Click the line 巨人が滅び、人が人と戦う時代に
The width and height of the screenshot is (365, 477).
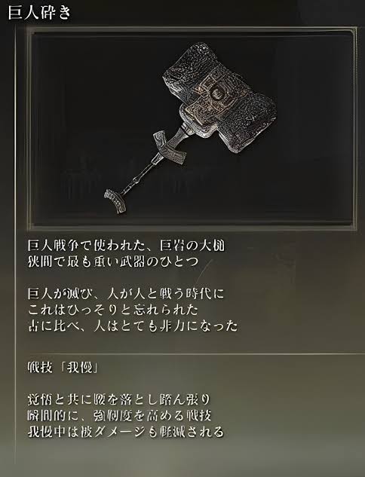[126, 294]
